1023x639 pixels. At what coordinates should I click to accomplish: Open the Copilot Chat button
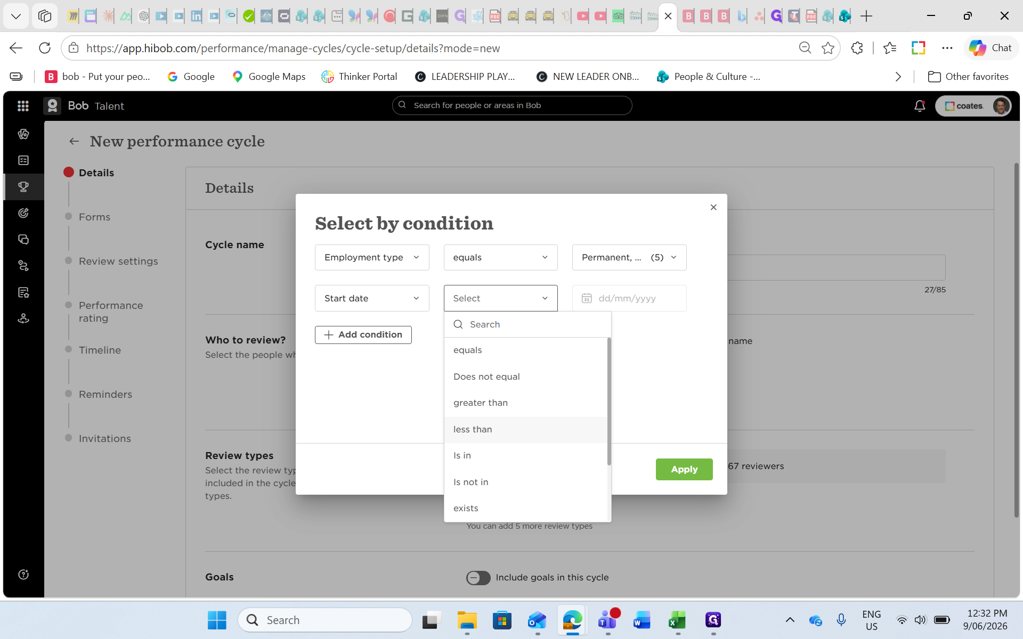990,48
